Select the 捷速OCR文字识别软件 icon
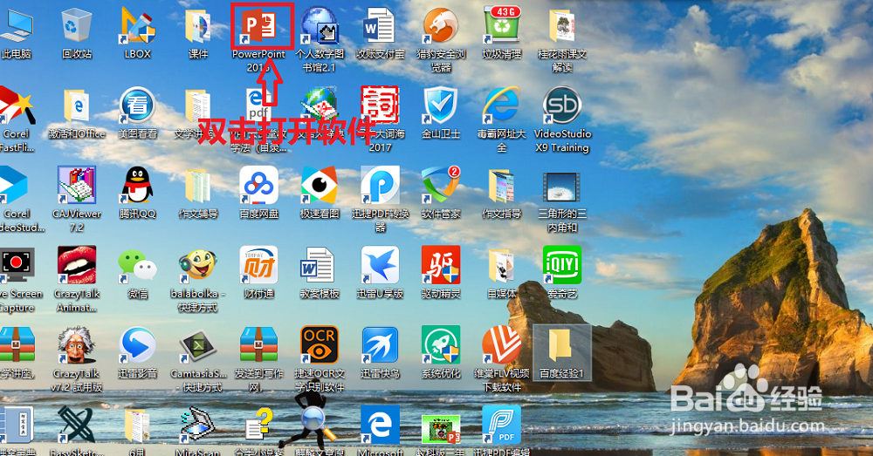 319,345
